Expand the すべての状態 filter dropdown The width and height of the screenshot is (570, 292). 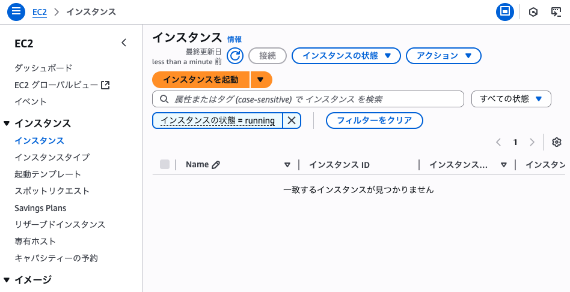coord(511,99)
